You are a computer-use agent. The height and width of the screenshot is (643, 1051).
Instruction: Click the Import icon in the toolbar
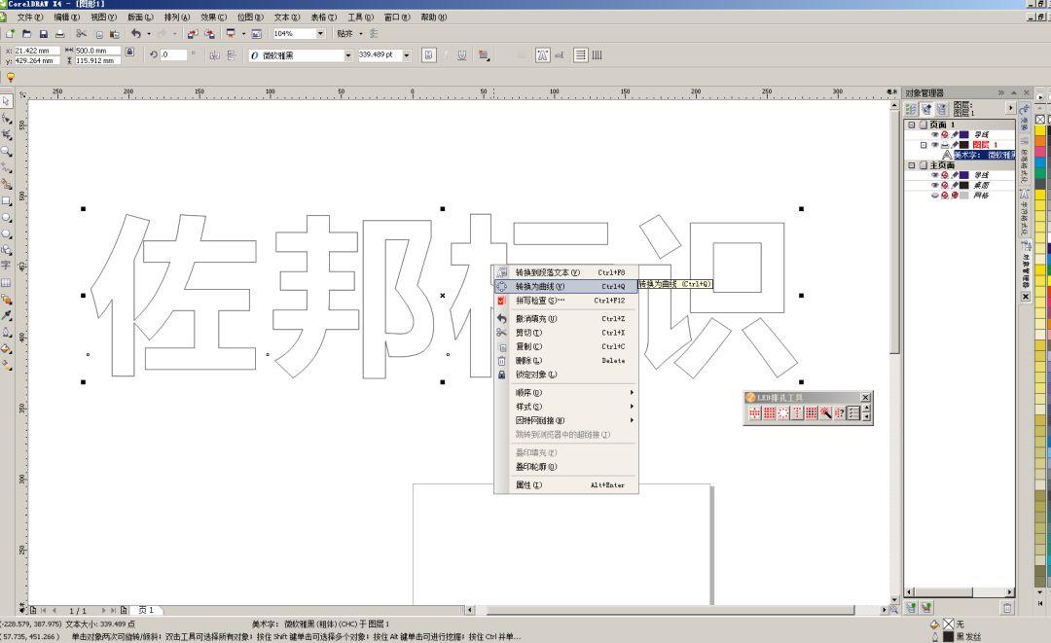[x=193, y=33]
